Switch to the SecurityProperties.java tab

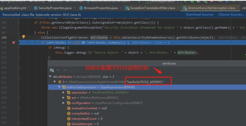tap(55, 8)
